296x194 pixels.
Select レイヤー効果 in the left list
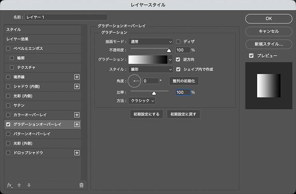43,39
